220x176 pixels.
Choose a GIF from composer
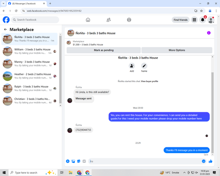pyautogui.click(x=84, y=161)
